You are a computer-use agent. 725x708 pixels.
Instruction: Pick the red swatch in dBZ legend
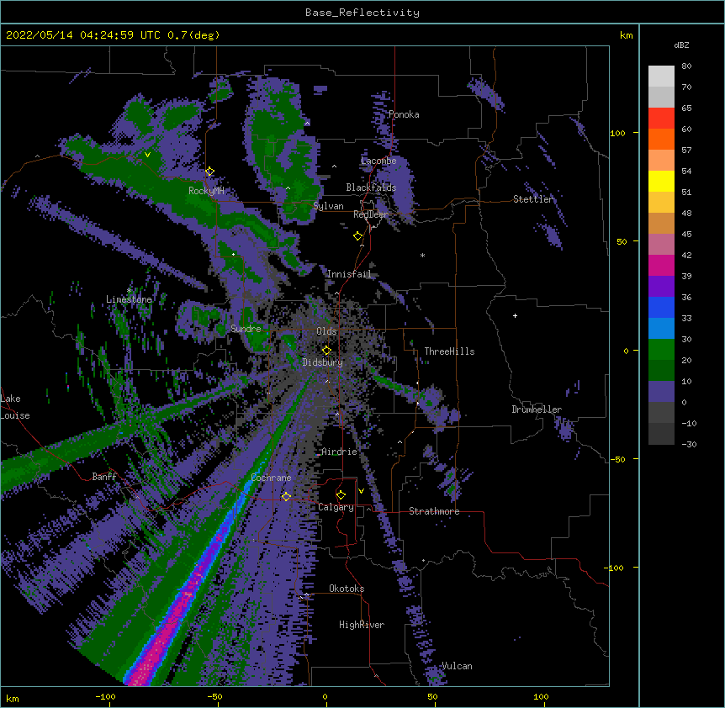coord(661,119)
